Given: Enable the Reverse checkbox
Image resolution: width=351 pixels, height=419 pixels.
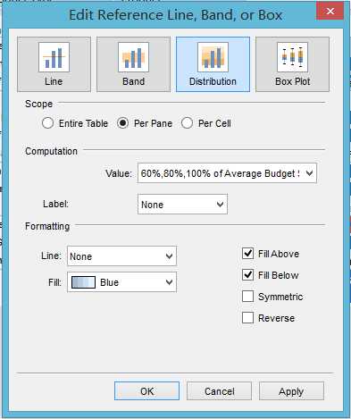Looking at the screenshot, I should 248,318.
